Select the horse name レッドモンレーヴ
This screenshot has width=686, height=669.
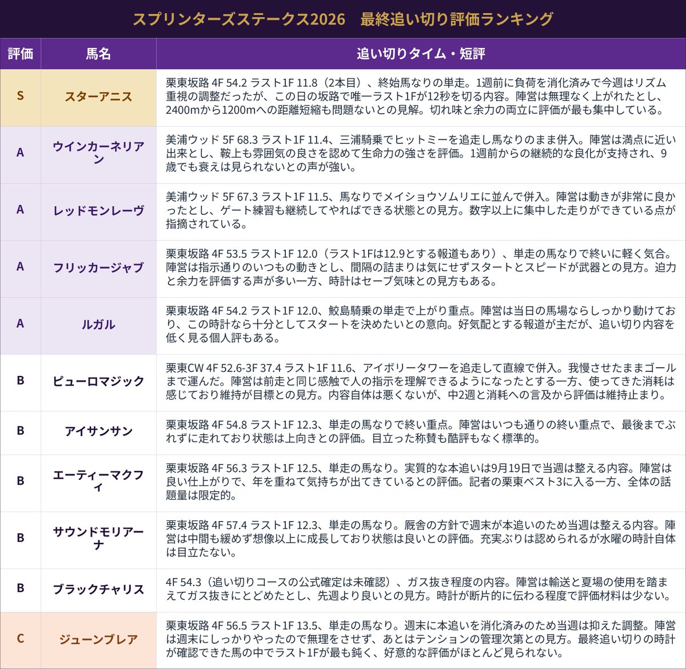click(98, 211)
